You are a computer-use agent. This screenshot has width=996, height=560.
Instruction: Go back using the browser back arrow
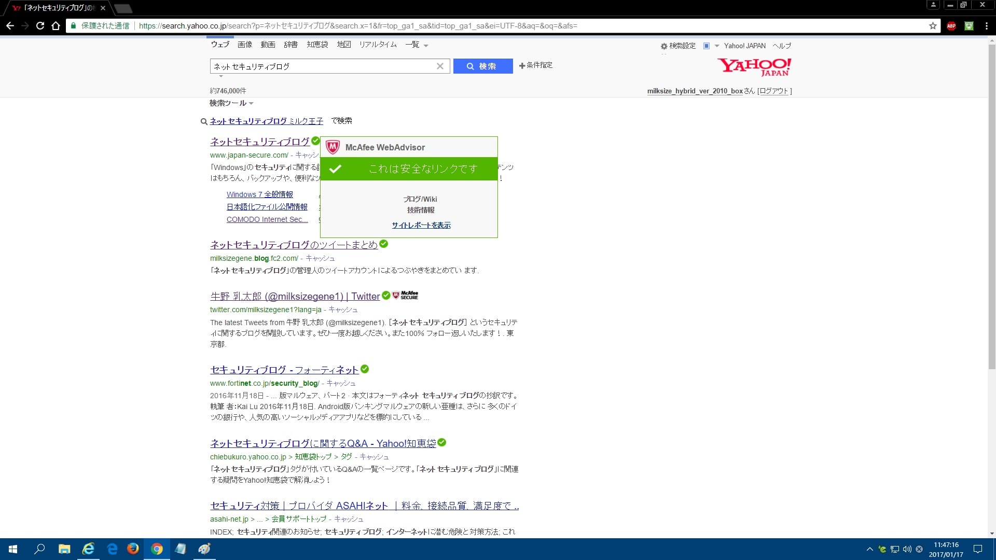coord(10,25)
